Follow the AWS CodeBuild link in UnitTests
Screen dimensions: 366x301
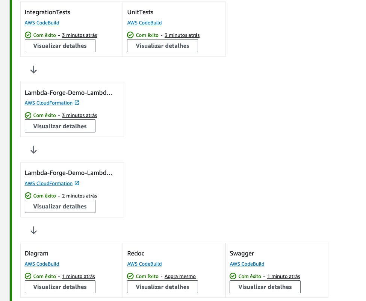[144, 23]
